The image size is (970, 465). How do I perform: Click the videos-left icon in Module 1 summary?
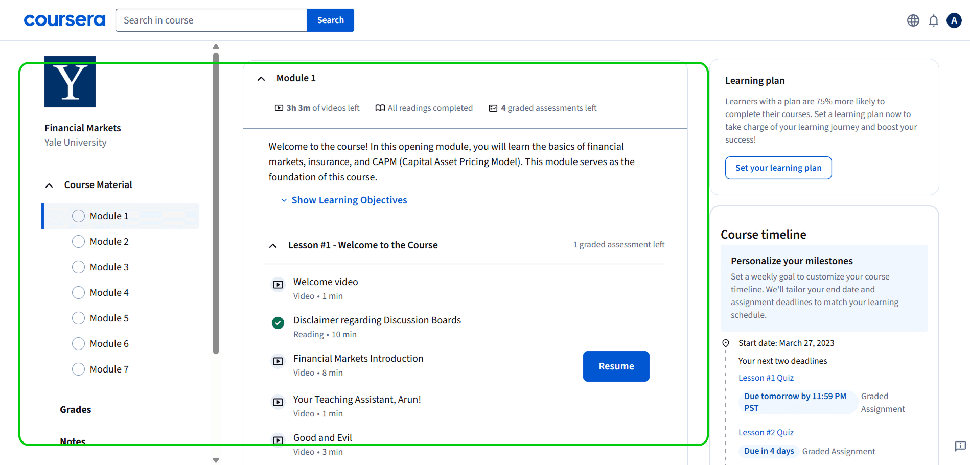[279, 108]
